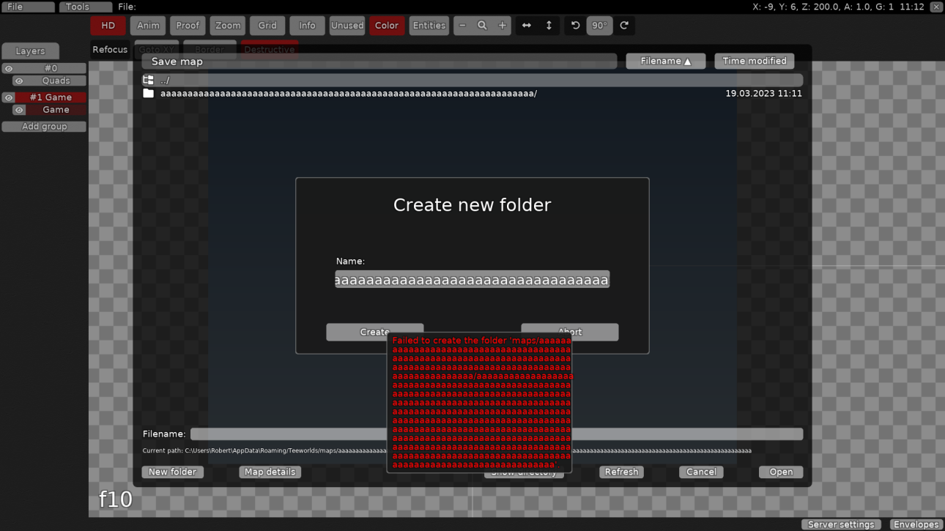945x531 pixels.
Task: Click the clockwise rotate icon
Action: click(x=624, y=25)
